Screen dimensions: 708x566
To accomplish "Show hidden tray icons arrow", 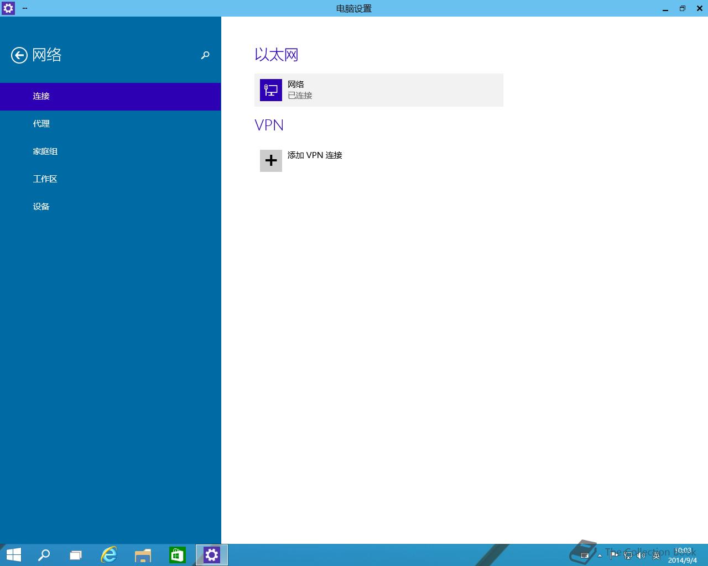I will pyautogui.click(x=600, y=555).
